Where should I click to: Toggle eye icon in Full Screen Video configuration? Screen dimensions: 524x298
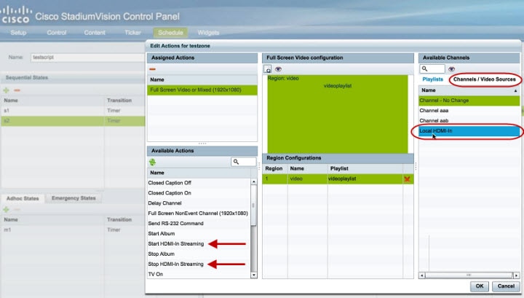click(278, 69)
